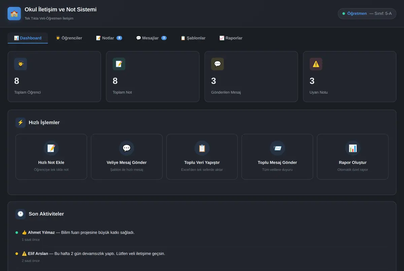Click the Hızlı İşlemler heading
This screenshot has width=404, height=271.
(x=44, y=122)
